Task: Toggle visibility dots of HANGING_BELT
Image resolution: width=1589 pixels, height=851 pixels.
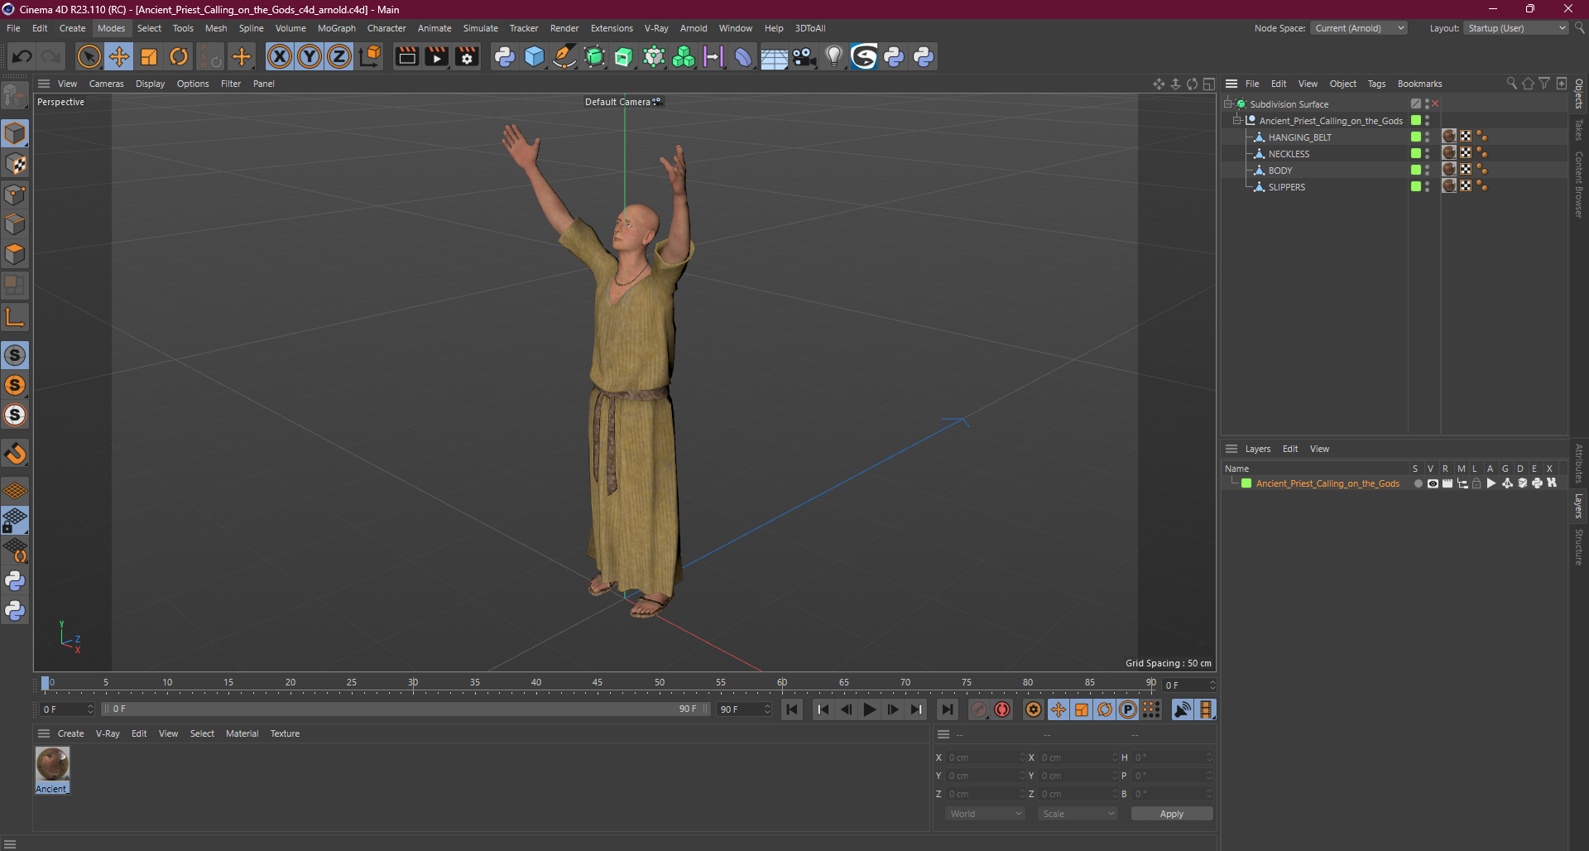Action: (1428, 137)
